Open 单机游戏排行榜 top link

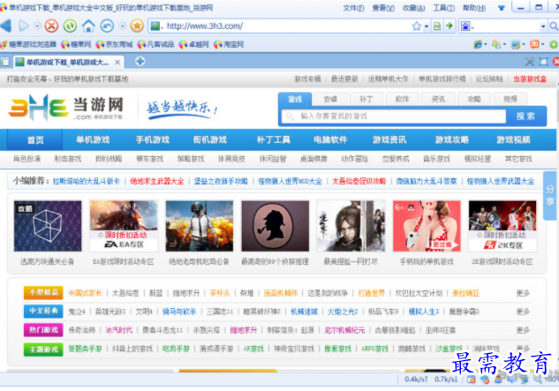pos(442,79)
